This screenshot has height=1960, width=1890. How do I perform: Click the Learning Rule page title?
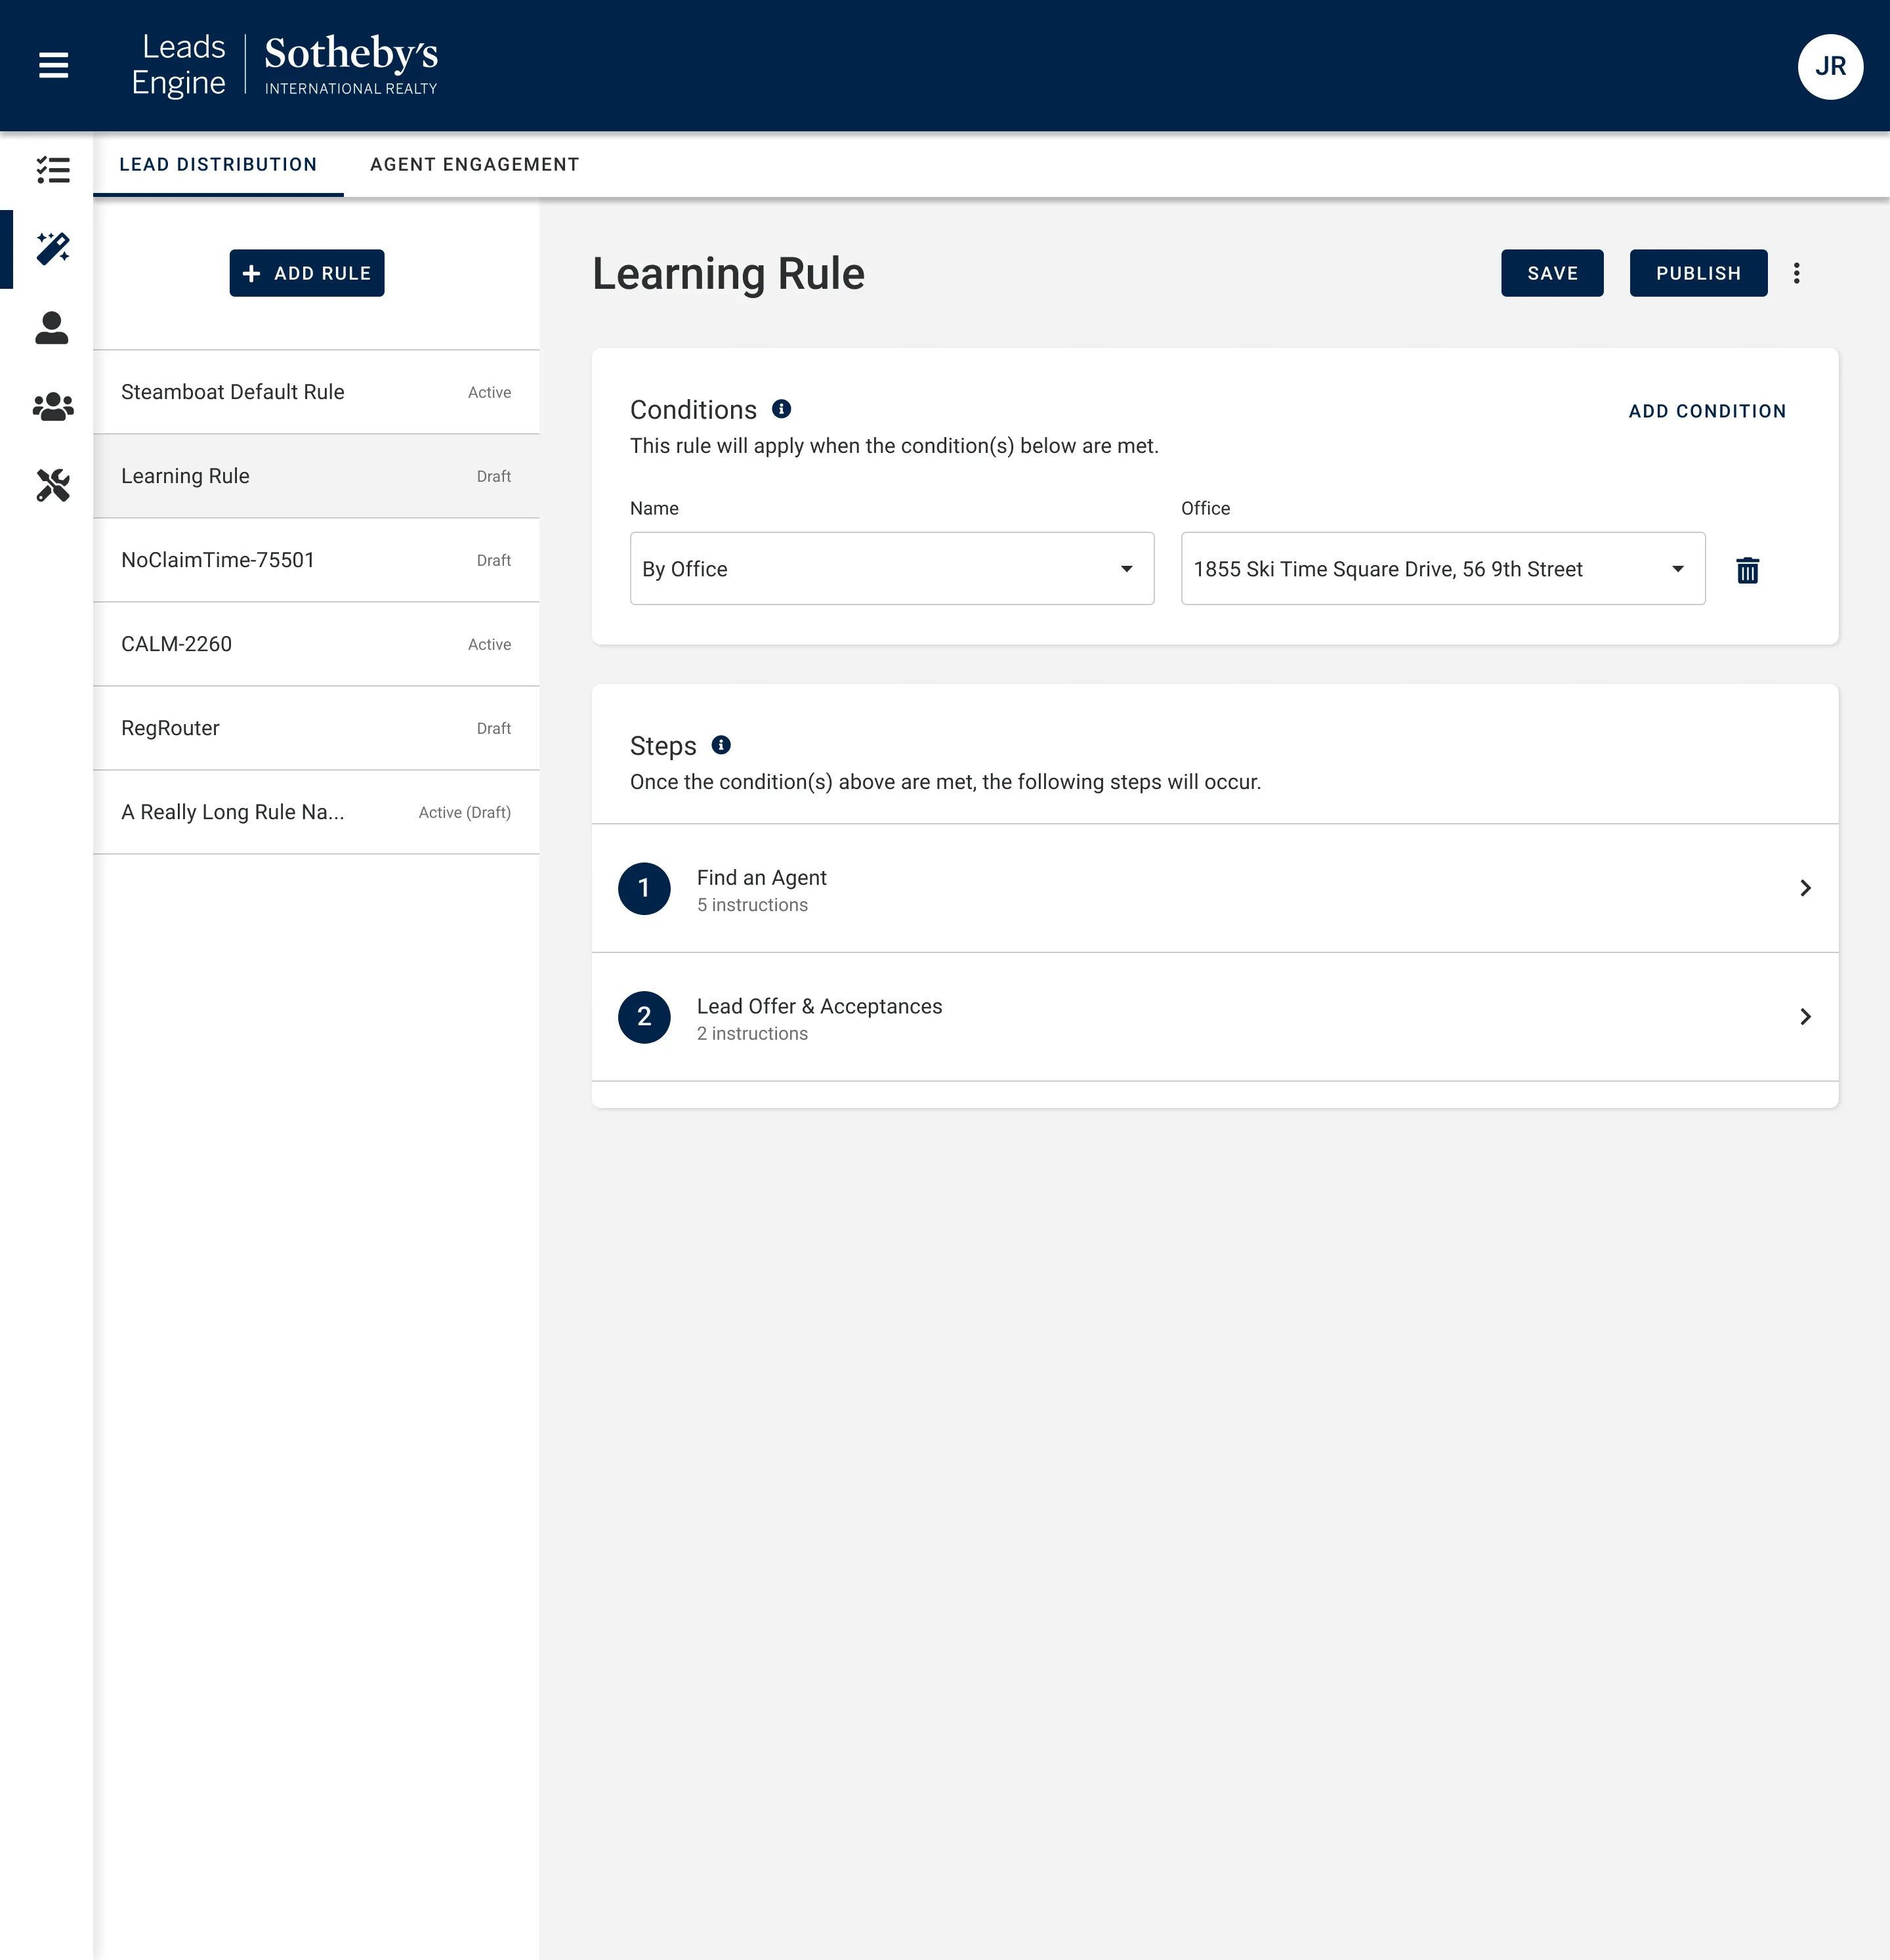[x=728, y=274]
